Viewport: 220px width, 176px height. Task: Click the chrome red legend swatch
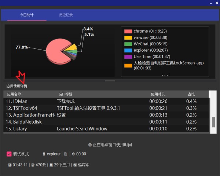(x=128, y=31)
